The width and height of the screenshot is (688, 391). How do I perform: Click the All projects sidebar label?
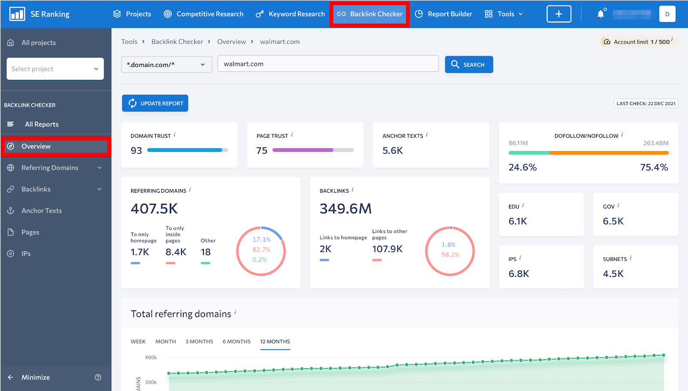click(x=39, y=42)
